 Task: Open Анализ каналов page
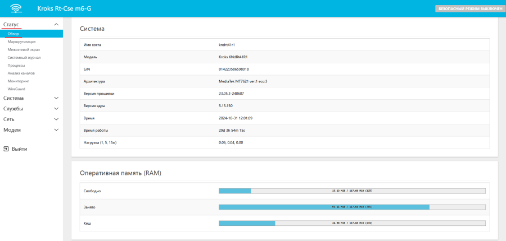pos(21,73)
